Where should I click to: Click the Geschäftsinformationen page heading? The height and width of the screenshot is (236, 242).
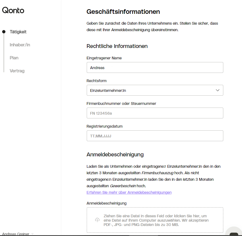click(x=123, y=12)
